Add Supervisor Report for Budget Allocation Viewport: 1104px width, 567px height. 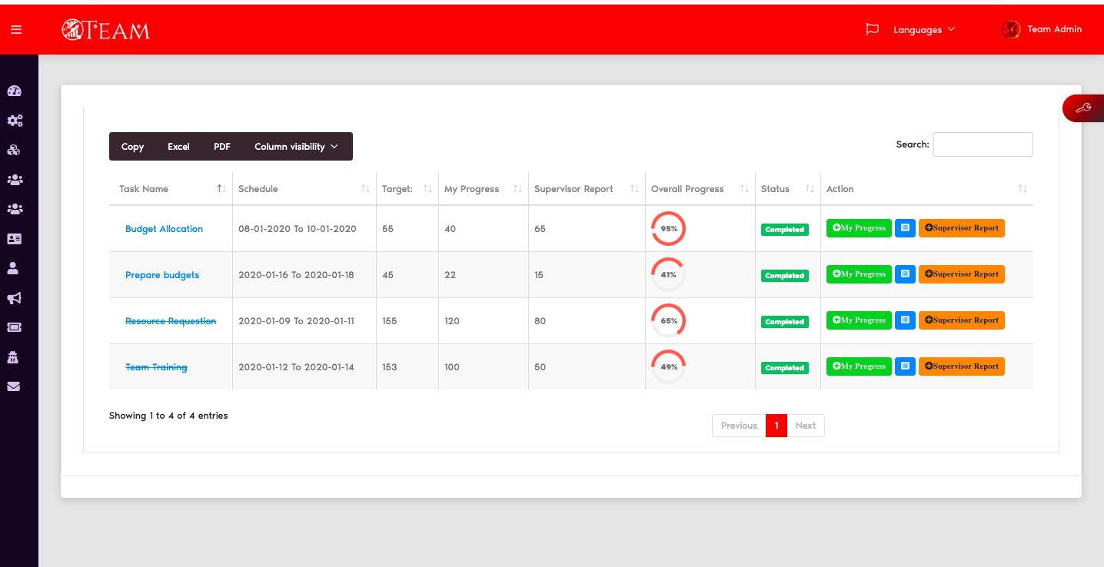tap(962, 228)
